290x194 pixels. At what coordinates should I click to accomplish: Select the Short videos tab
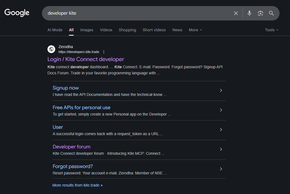pos(154,30)
